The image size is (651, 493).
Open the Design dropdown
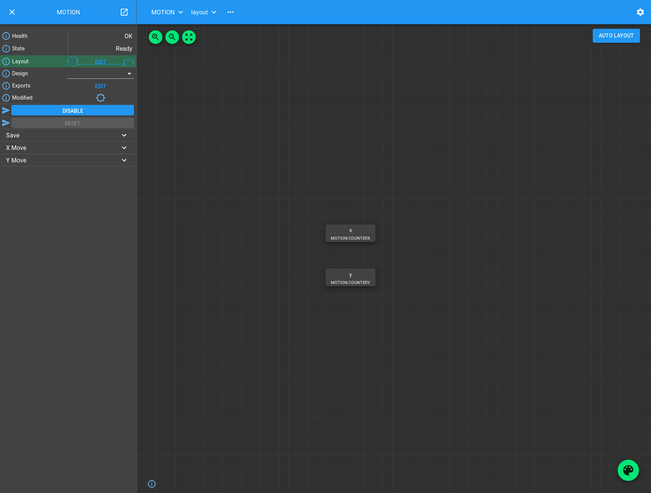[x=101, y=73]
